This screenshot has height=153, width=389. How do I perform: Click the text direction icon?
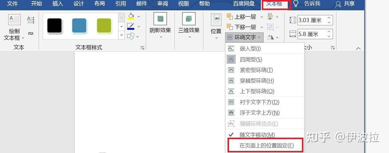click(x=31, y=20)
